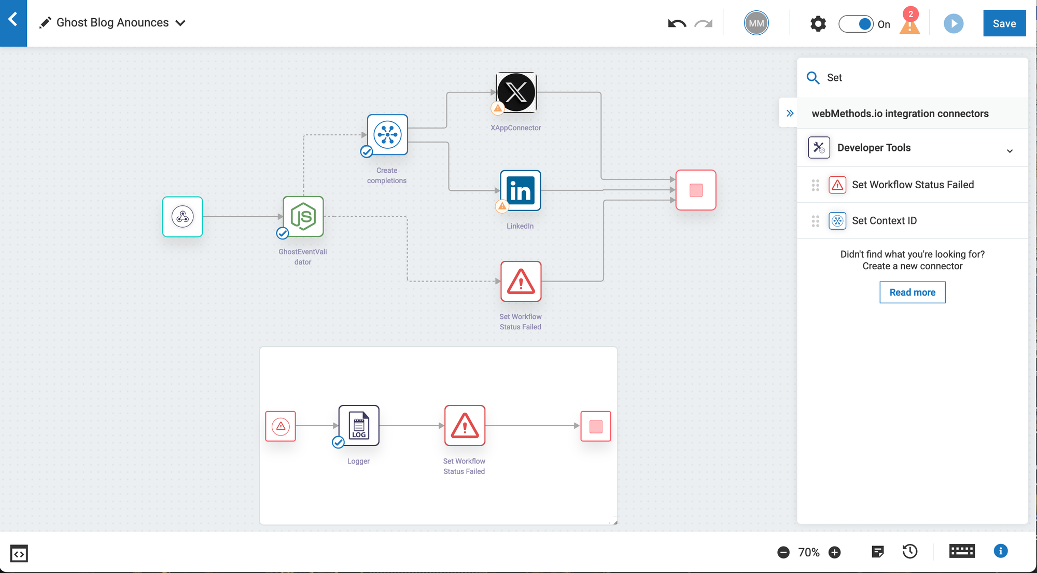Collapse the connectors side panel
The width and height of the screenshot is (1037, 573).
pos(790,113)
